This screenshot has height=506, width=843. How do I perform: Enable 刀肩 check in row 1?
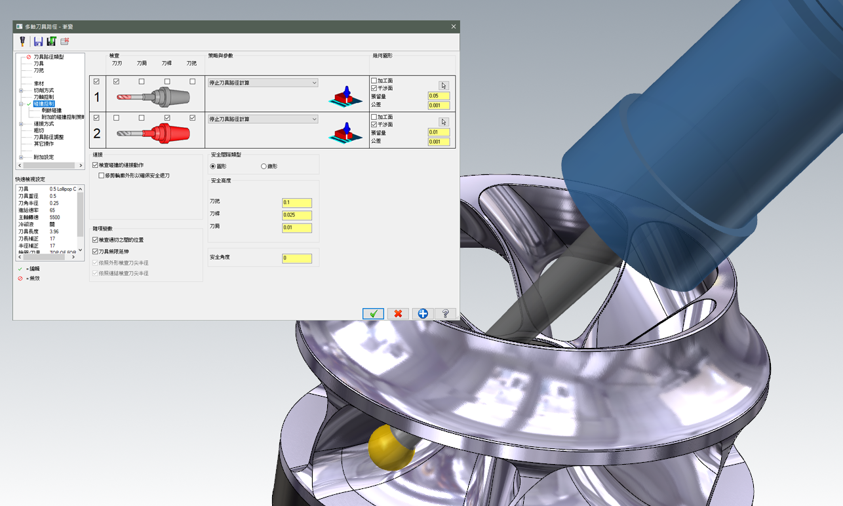pyautogui.click(x=142, y=82)
